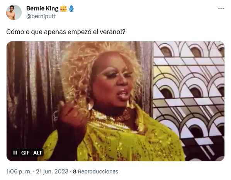Click the crown emoji beside the name
Image resolution: width=231 pixels, height=180 pixels.
click(x=63, y=8)
